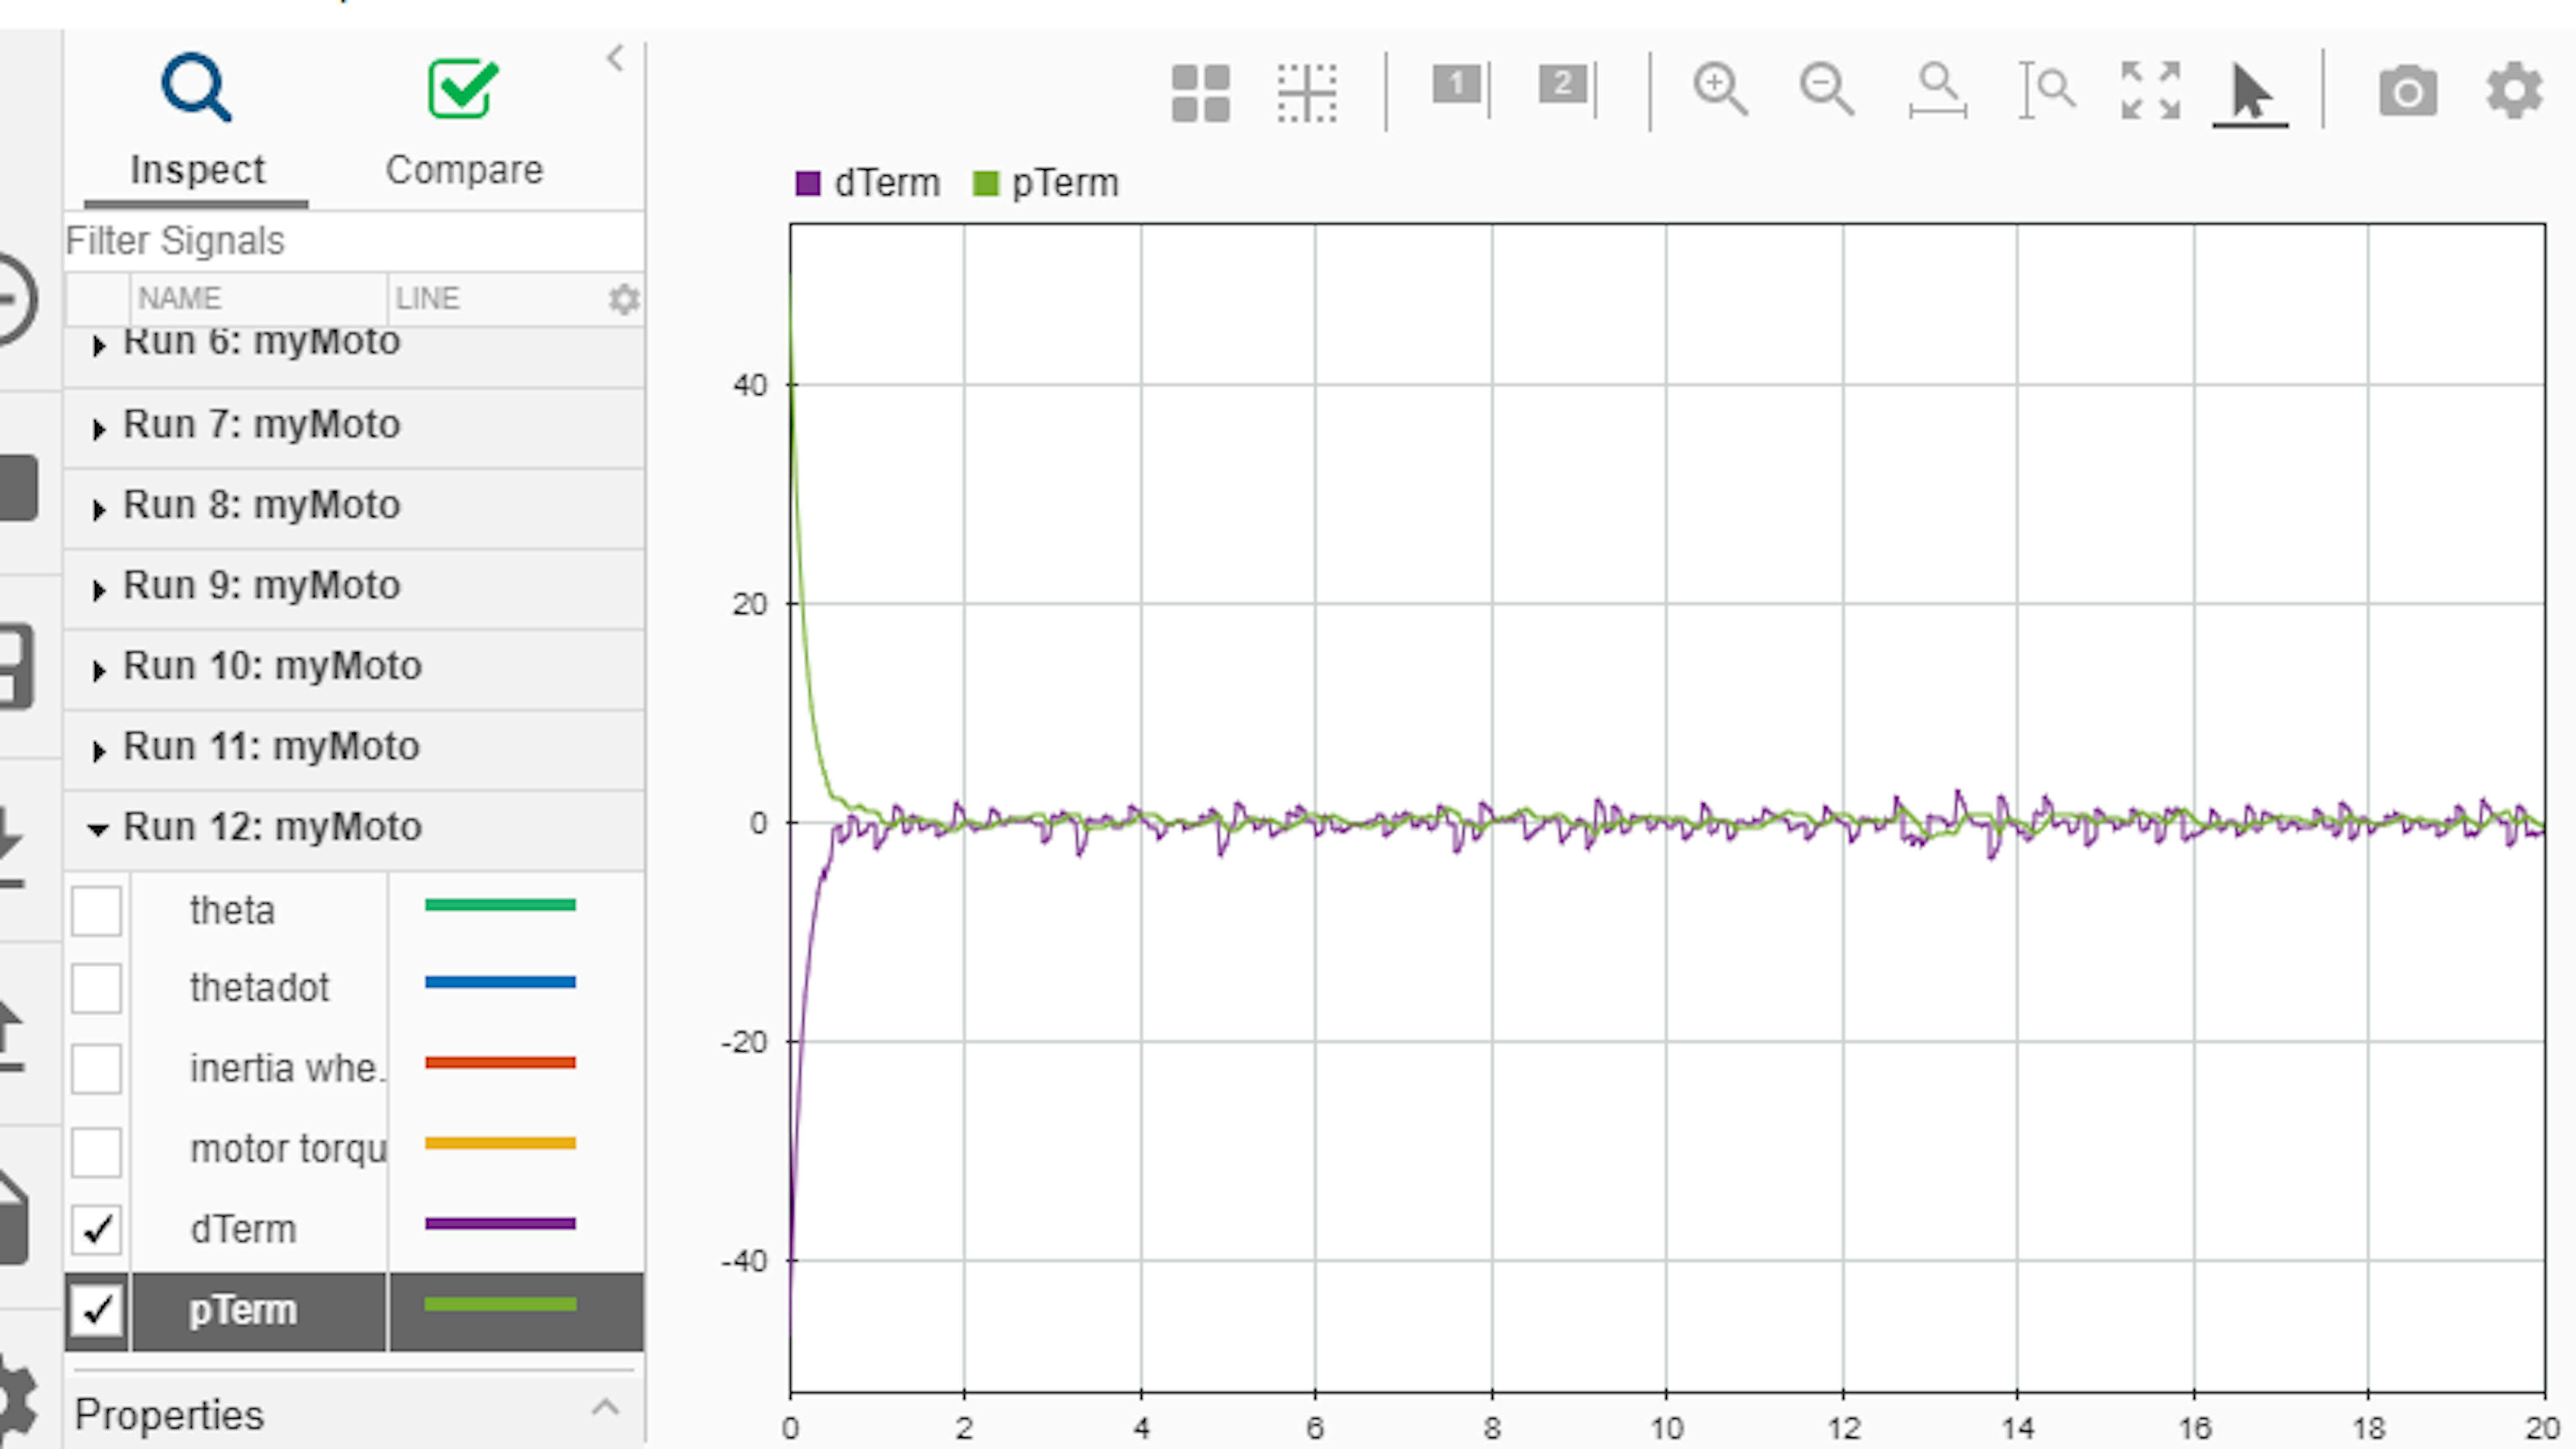Uncheck the pTerm signal checkbox
2576x1449 pixels.
pyautogui.click(x=96, y=1310)
